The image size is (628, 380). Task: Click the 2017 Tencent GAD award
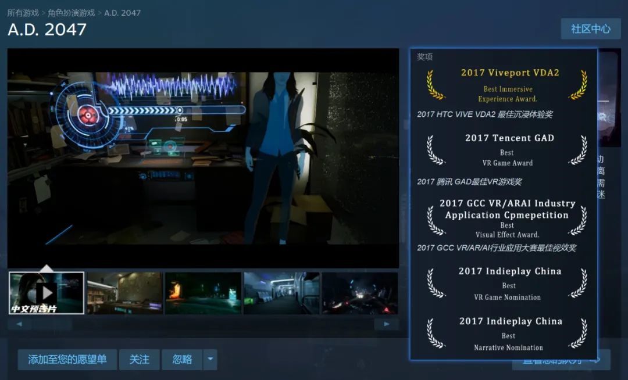[507, 149]
